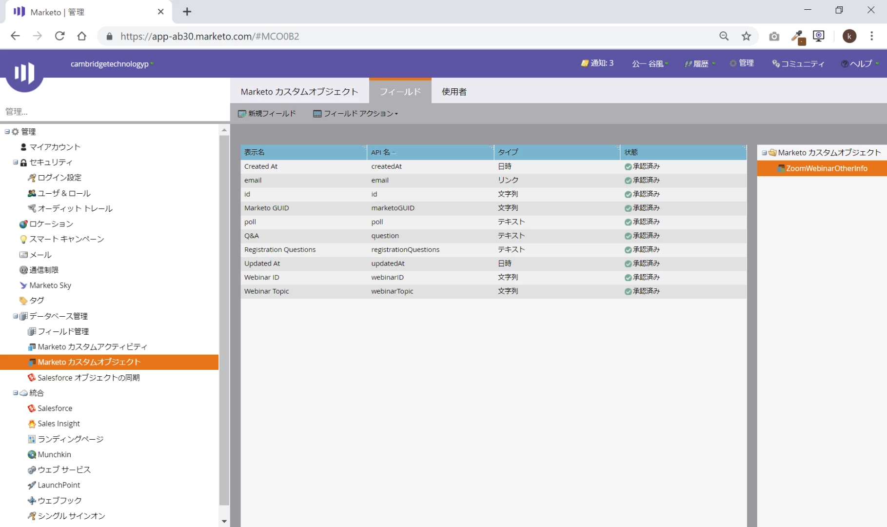The image size is (887, 527).
Task: Bookmark this page with star icon
Action: (x=746, y=36)
